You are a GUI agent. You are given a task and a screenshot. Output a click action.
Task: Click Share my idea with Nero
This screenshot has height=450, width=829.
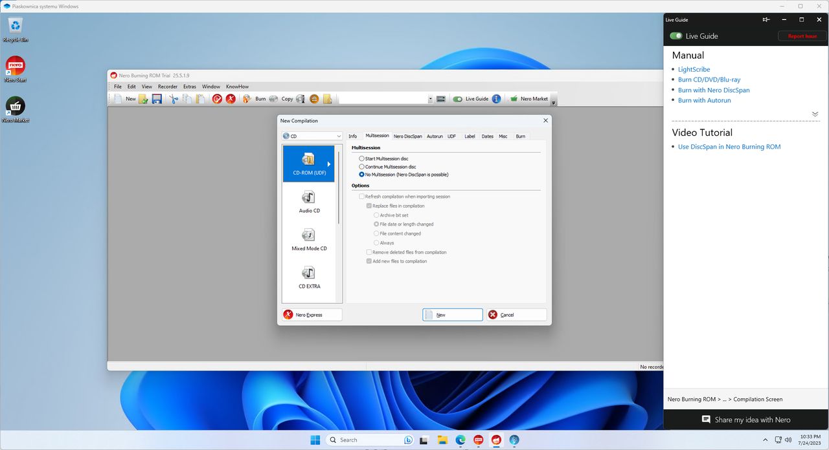point(746,420)
